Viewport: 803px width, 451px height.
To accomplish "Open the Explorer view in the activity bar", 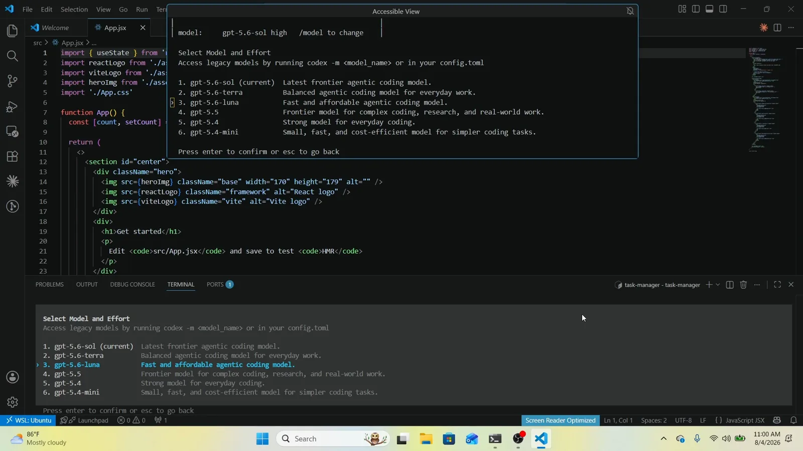I will click(13, 31).
